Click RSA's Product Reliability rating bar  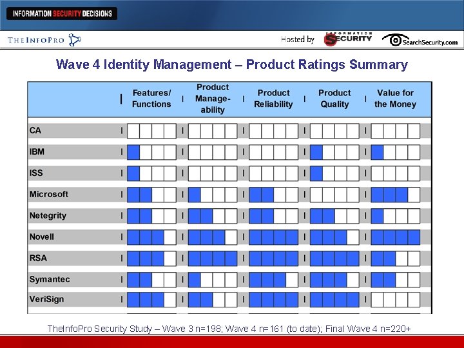[x=273, y=259]
